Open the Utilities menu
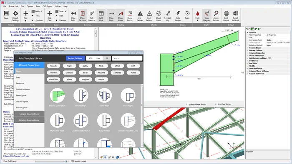Image resolution: width=292 pixels, height=164 pixels. (58, 6)
